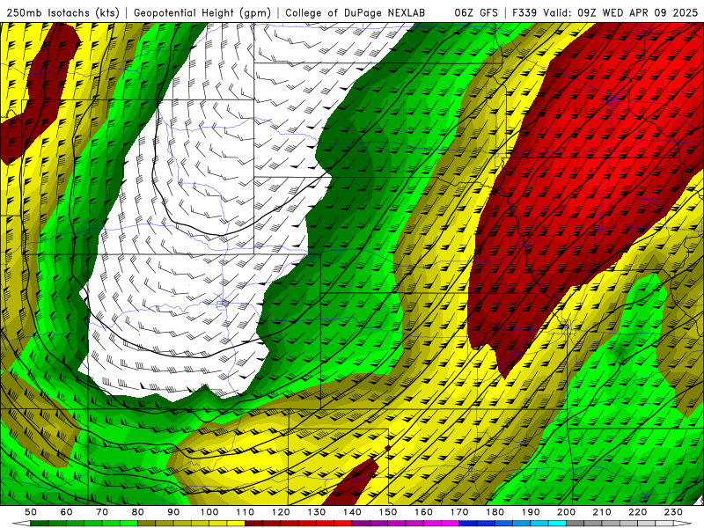Click the 160 value on the color scale

[x=423, y=512]
